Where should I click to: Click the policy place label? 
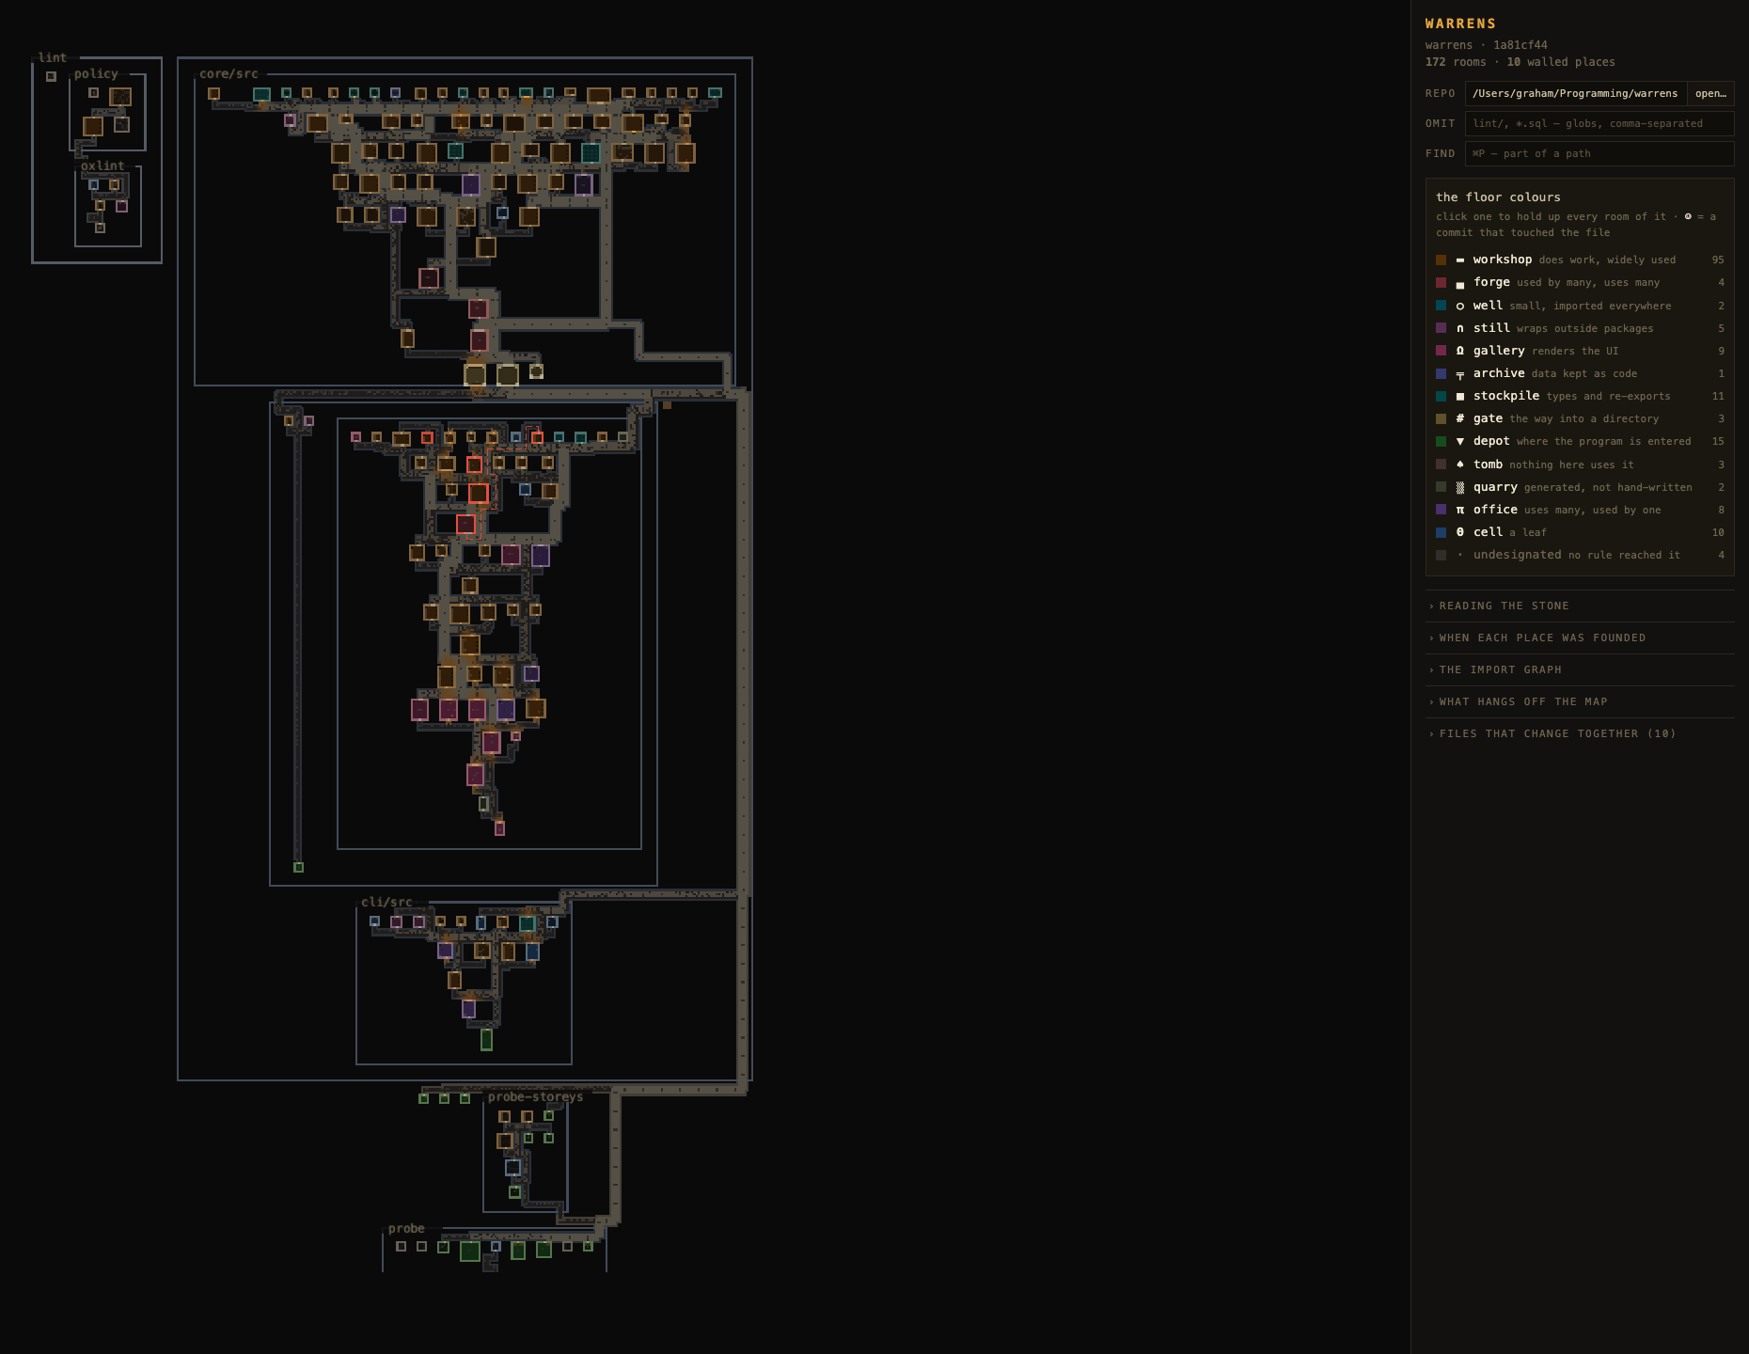(x=96, y=73)
